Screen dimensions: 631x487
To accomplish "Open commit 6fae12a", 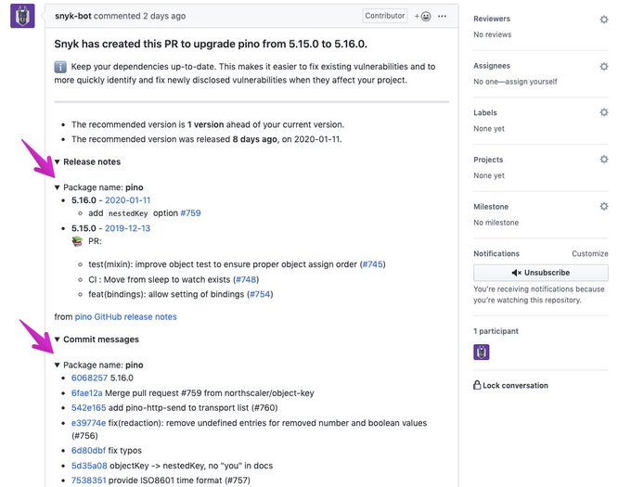I will pos(87,393).
